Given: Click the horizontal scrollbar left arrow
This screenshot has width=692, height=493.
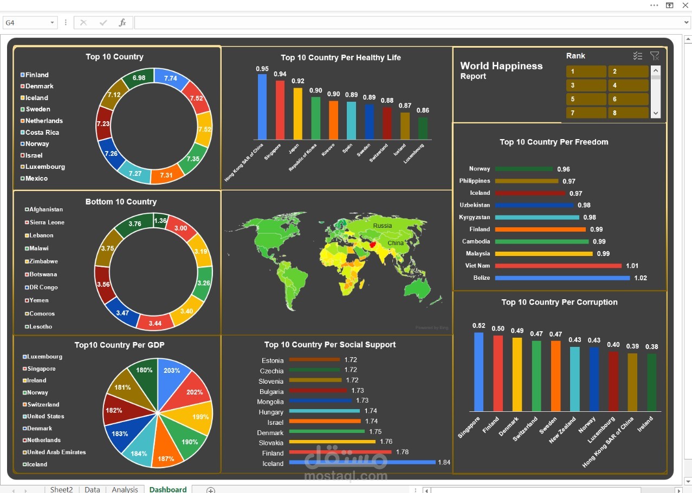Looking at the screenshot, I should 427,490.
